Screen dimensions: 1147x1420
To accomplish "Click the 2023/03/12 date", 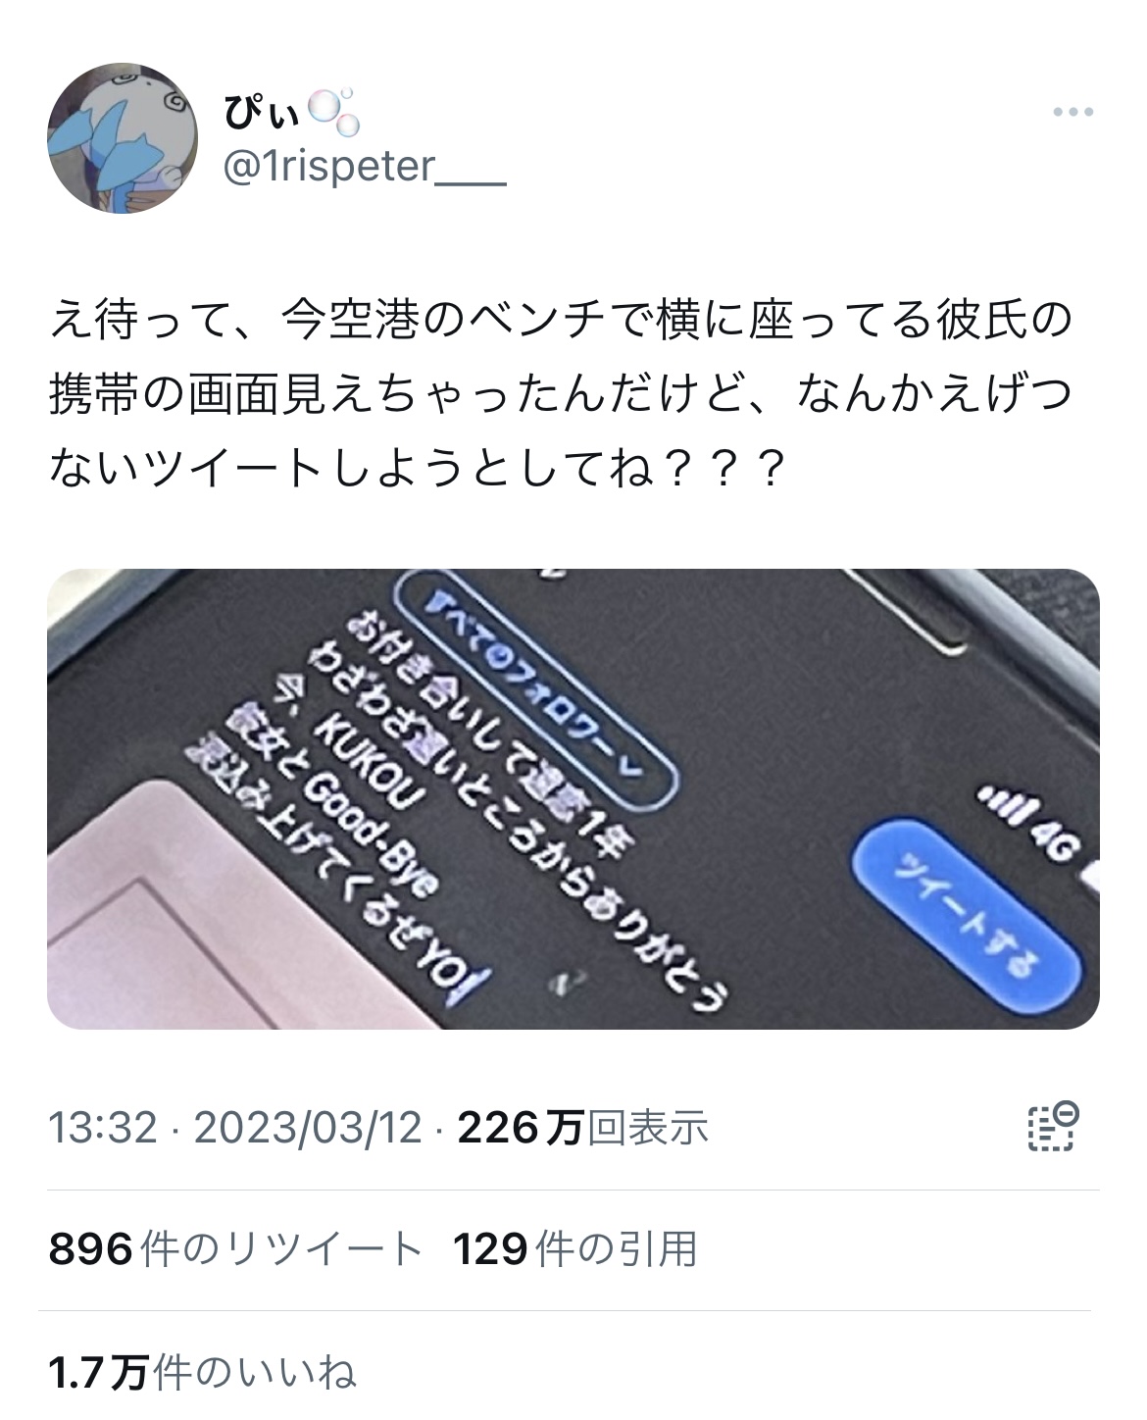I will click(x=308, y=1128).
